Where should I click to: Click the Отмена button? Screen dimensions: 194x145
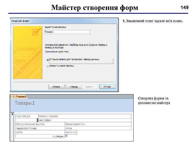tap(56, 87)
